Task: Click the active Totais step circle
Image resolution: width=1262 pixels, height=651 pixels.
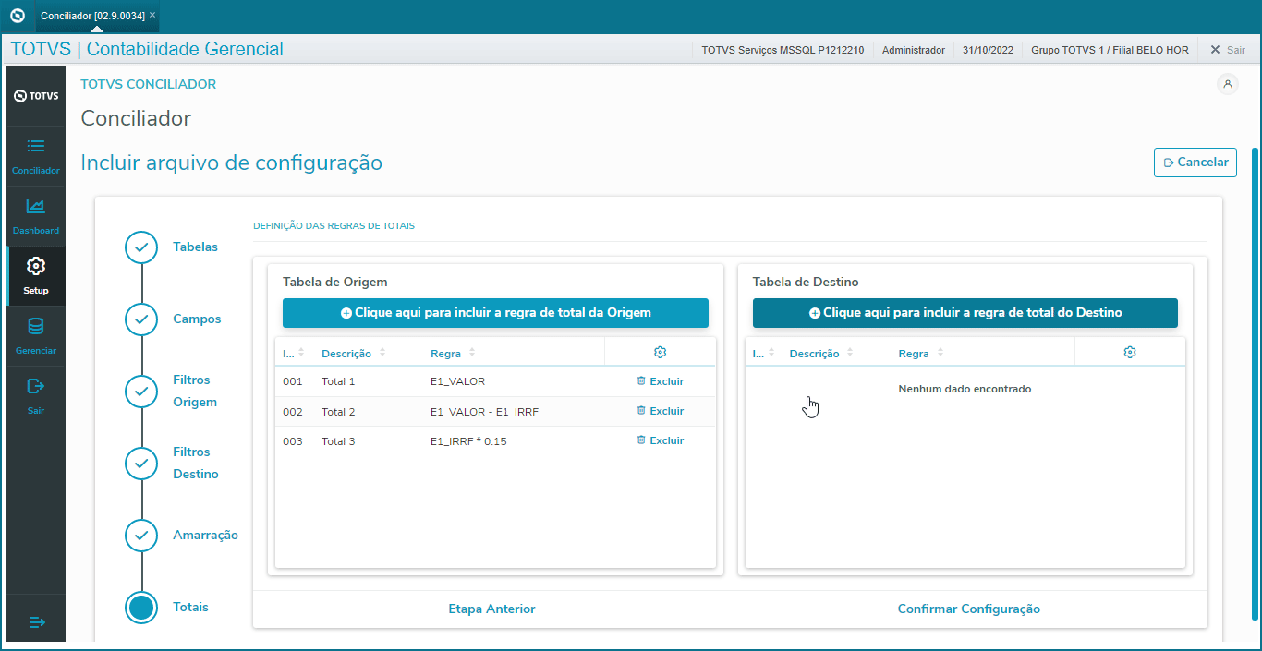Action: (x=141, y=608)
